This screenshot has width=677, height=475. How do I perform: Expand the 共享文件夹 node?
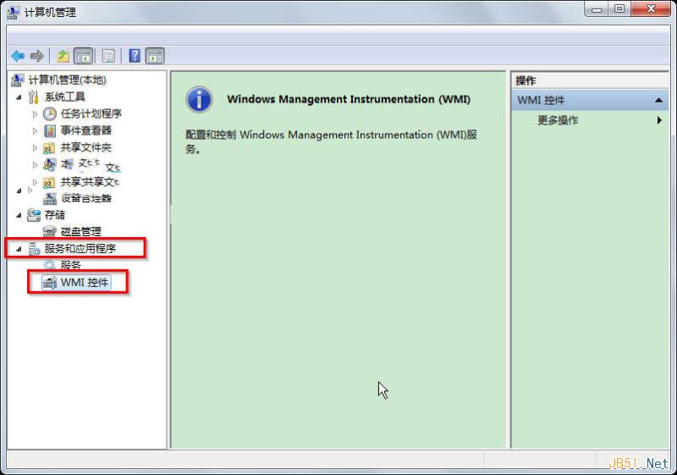click(35, 147)
